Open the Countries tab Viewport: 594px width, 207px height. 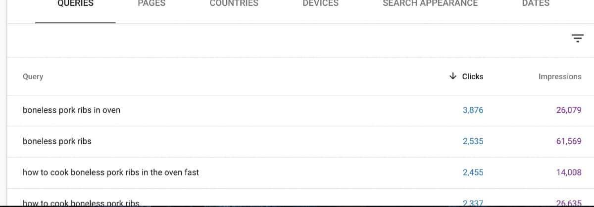[x=234, y=3]
